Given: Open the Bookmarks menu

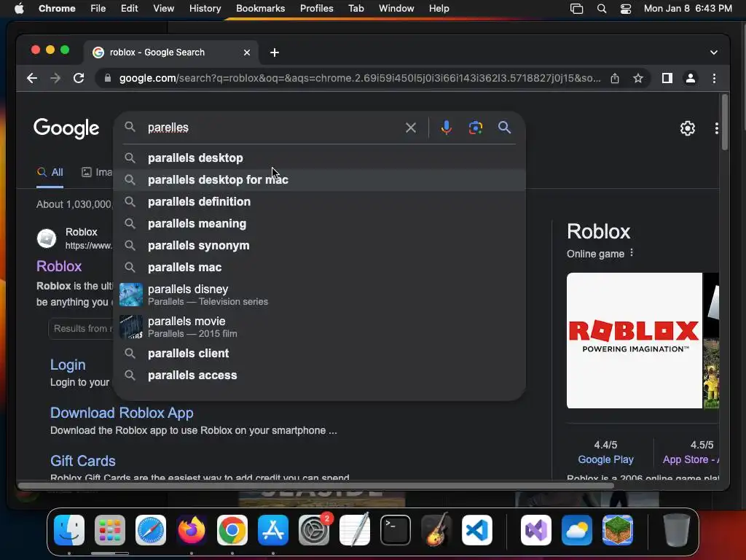Looking at the screenshot, I should click(x=260, y=9).
